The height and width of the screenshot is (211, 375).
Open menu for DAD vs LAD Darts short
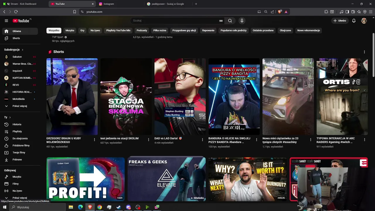pyautogui.click(x=202, y=140)
